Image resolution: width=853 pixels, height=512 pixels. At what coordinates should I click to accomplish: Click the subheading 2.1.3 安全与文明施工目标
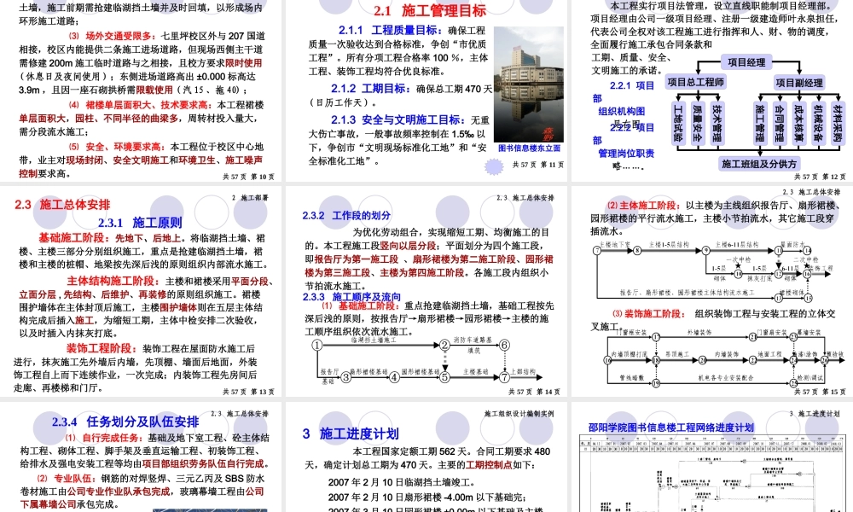[x=398, y=119]
